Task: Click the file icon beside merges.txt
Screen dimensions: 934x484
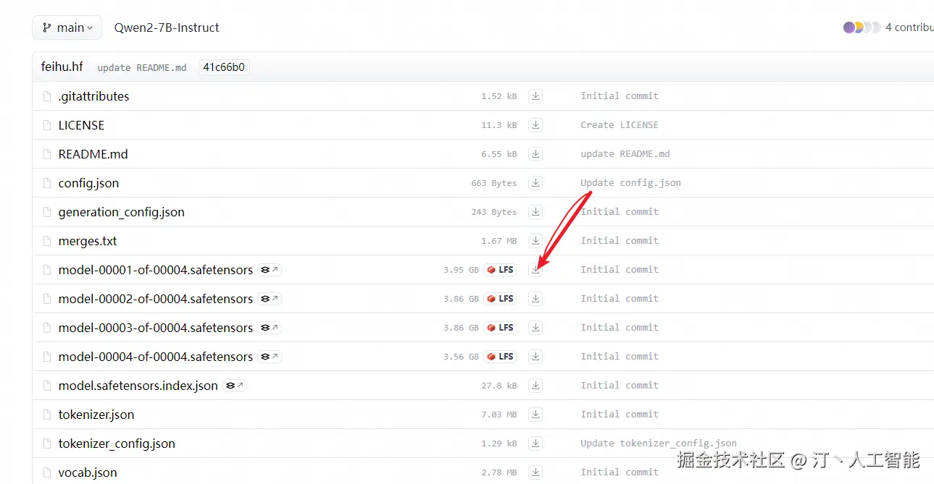Action: click(x=47, y=241)
